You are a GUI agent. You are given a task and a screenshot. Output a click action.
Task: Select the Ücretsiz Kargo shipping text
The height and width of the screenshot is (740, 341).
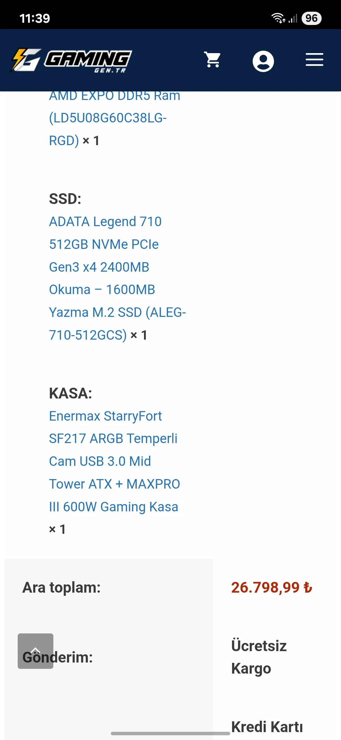coord(259,657)
